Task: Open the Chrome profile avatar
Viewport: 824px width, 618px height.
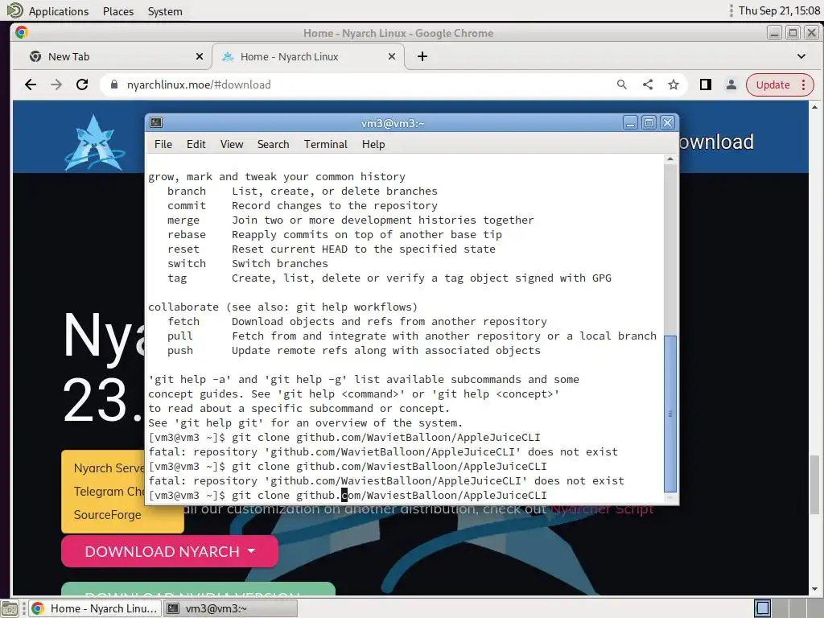Action: coord(731,84)
